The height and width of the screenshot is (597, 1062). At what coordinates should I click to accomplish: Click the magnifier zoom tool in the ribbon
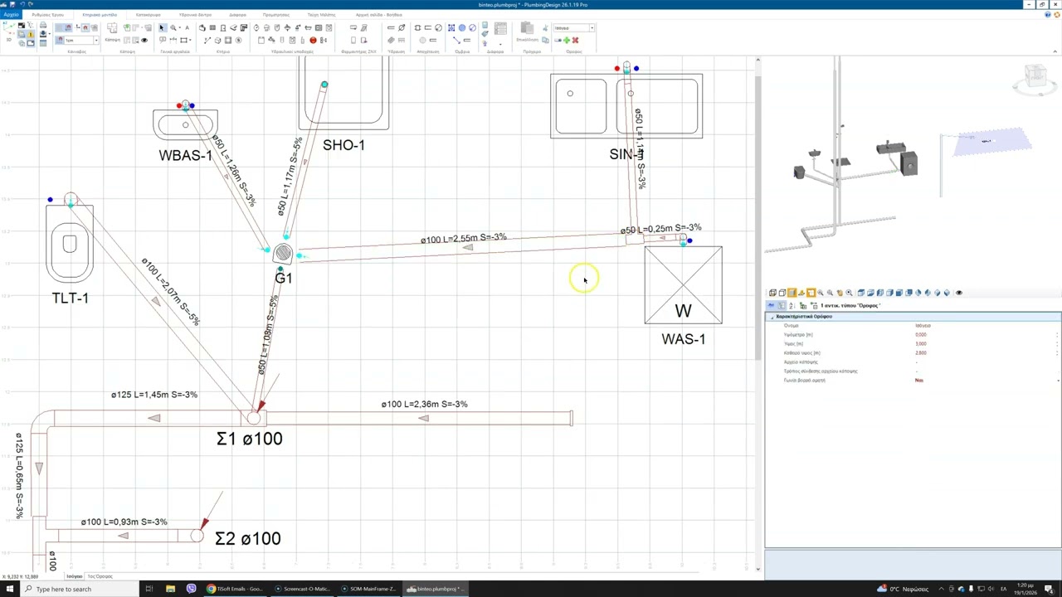coord(173,27)
